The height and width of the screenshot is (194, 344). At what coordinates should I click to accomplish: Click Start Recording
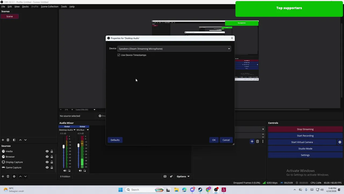tap(305, 136)
